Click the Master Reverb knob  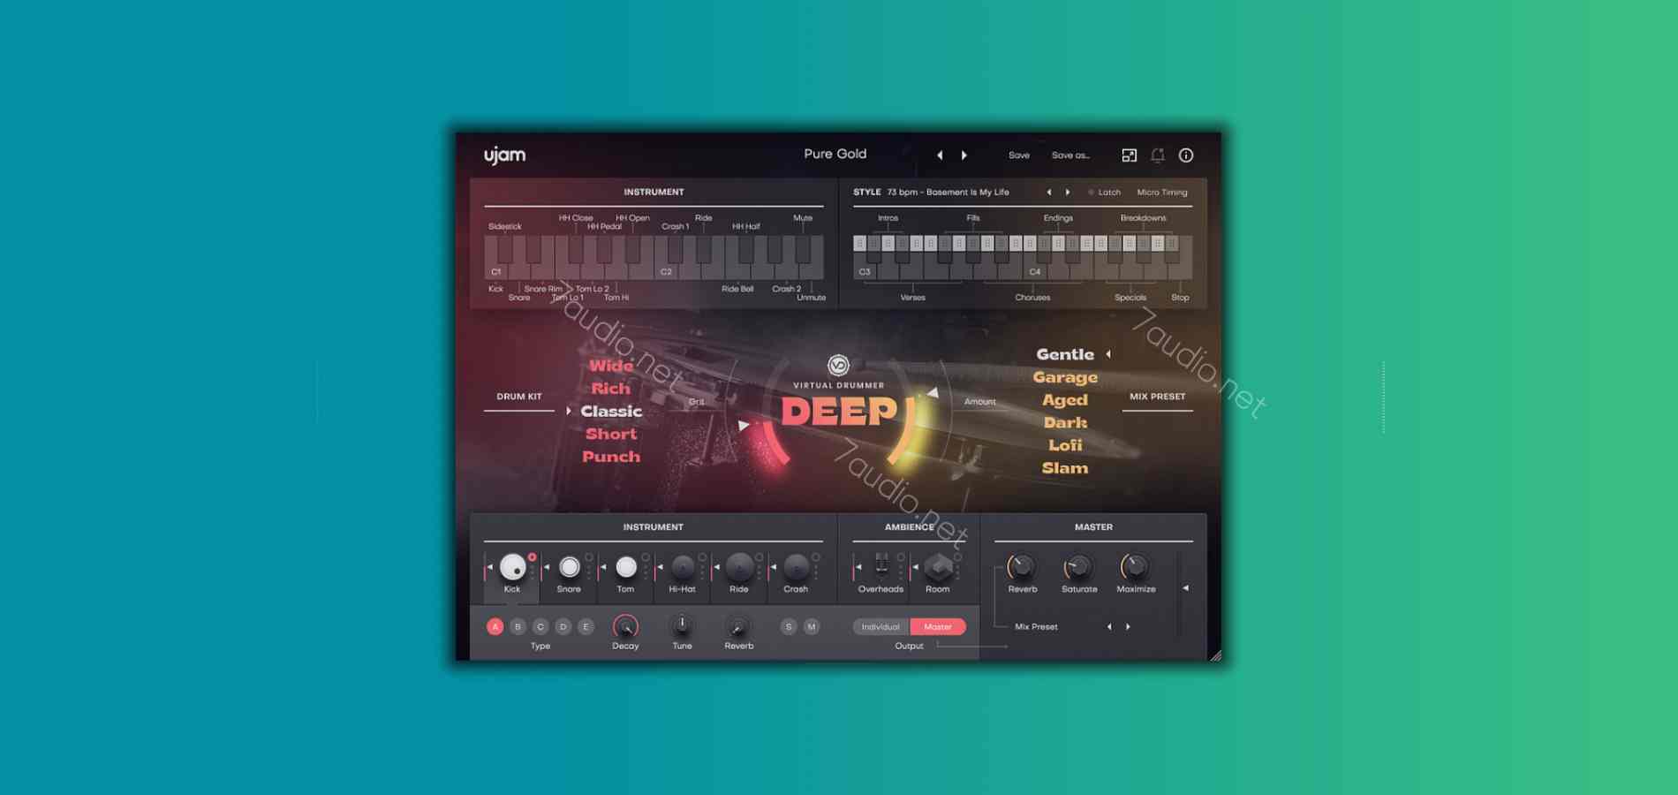coord(1022,567)
